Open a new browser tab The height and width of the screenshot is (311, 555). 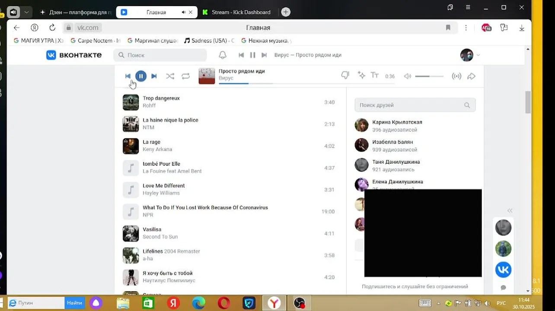pyautogui.click(x=286, y=12)
